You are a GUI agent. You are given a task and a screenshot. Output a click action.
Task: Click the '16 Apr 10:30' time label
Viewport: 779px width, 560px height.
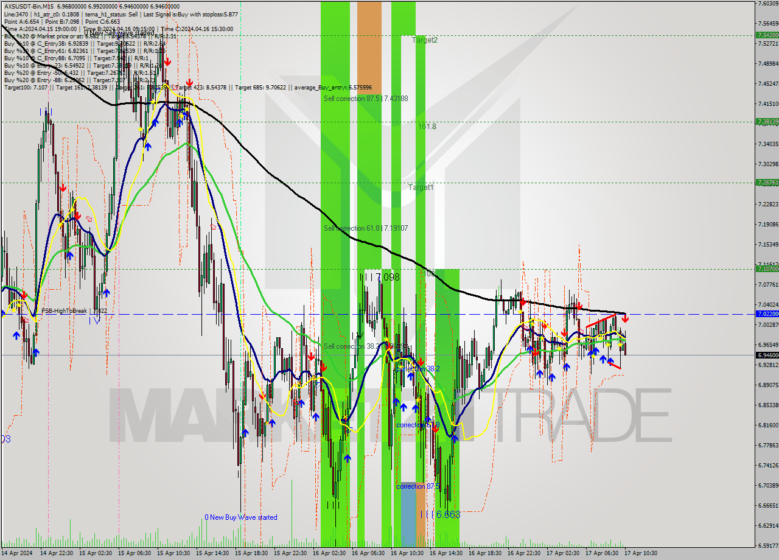[x=407, y=553]
